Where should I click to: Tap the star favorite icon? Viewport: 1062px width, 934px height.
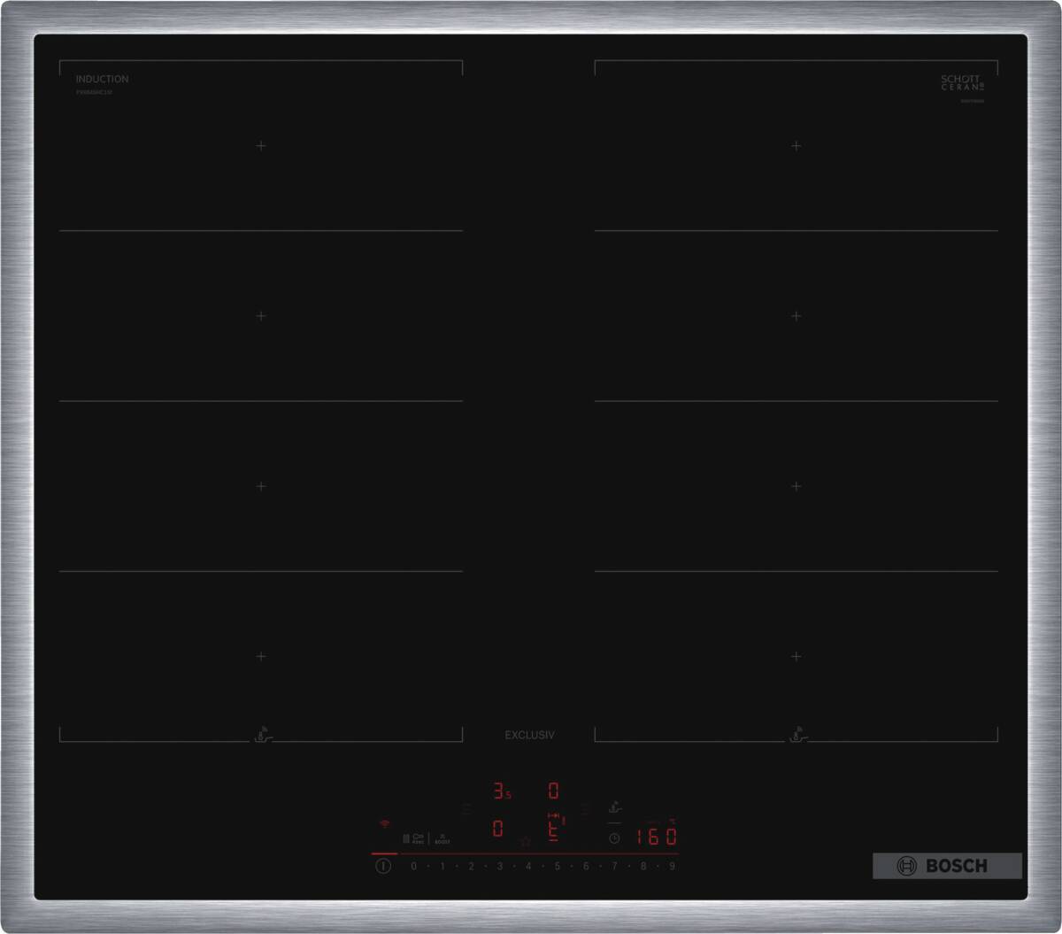tap(525, 841)
